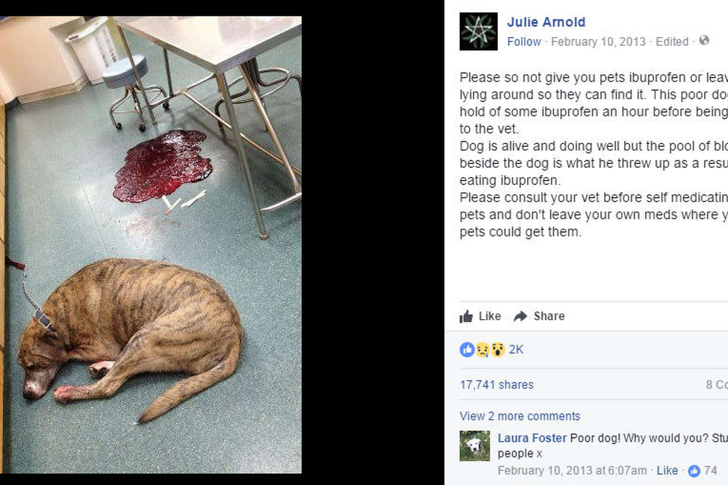The width and height of the screenshot is (728, 485).
Task: Follow Julie Arnold
Action: click(x=524, y=42)
